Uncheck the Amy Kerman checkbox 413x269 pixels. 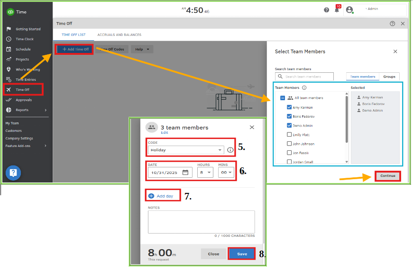[289, 107]
